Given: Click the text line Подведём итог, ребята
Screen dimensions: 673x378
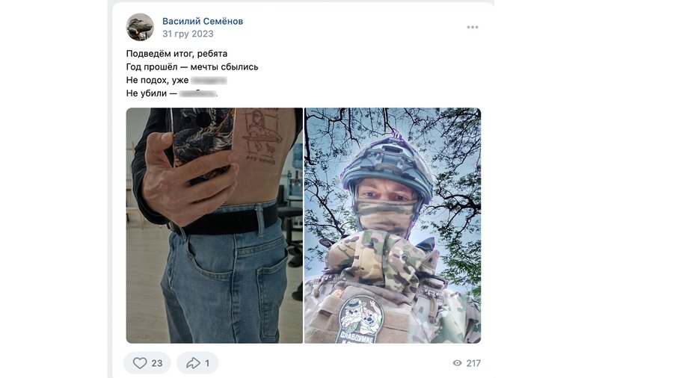Looking at the screenshot, I should (176, 54).
